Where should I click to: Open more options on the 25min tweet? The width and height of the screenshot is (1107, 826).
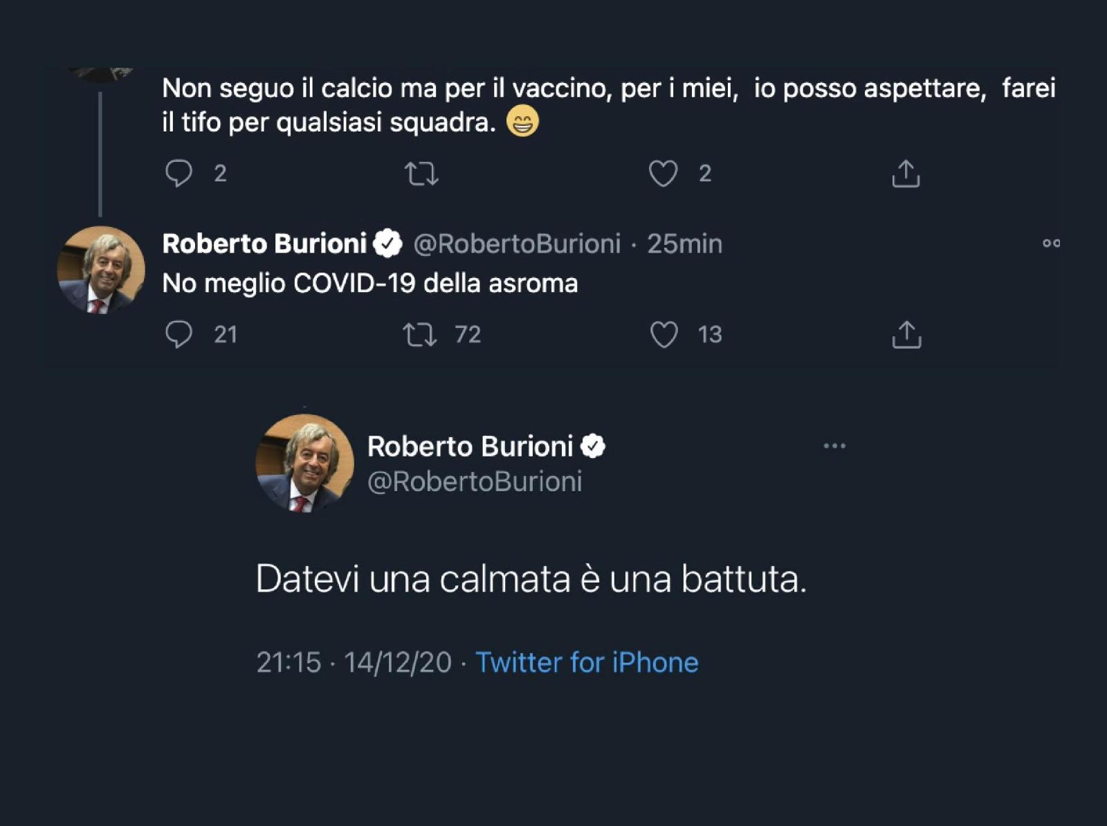coord(1051,244)
